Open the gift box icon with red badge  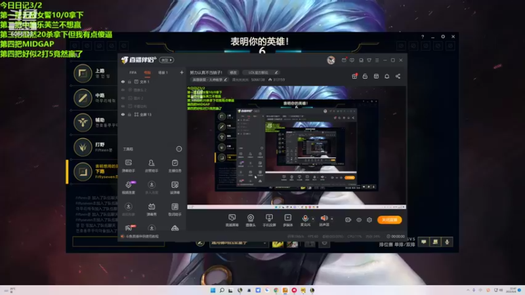tap(354, 76)
